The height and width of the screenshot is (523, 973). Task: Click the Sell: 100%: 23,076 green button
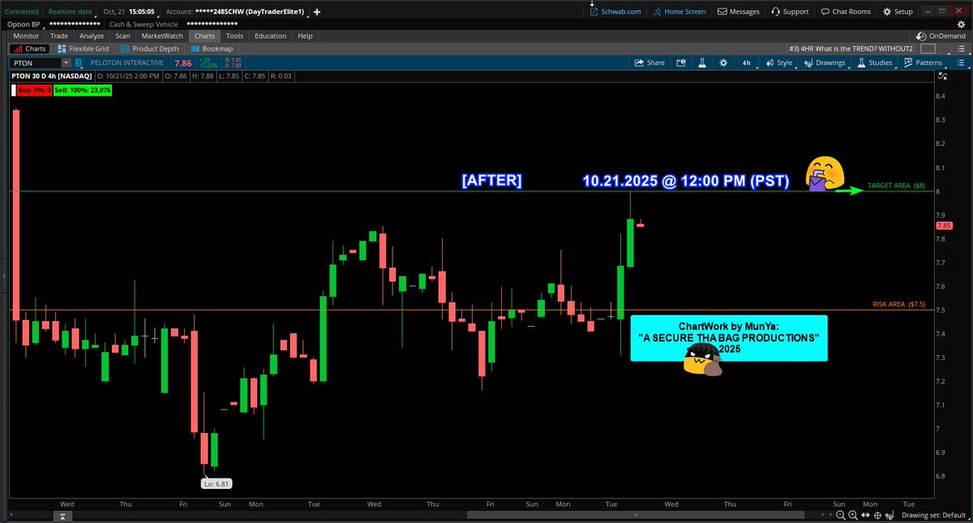coord(83,90)
